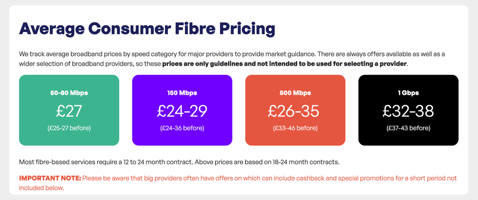
Task: Click the £27 price on green card
Action: tap(69, 111)
